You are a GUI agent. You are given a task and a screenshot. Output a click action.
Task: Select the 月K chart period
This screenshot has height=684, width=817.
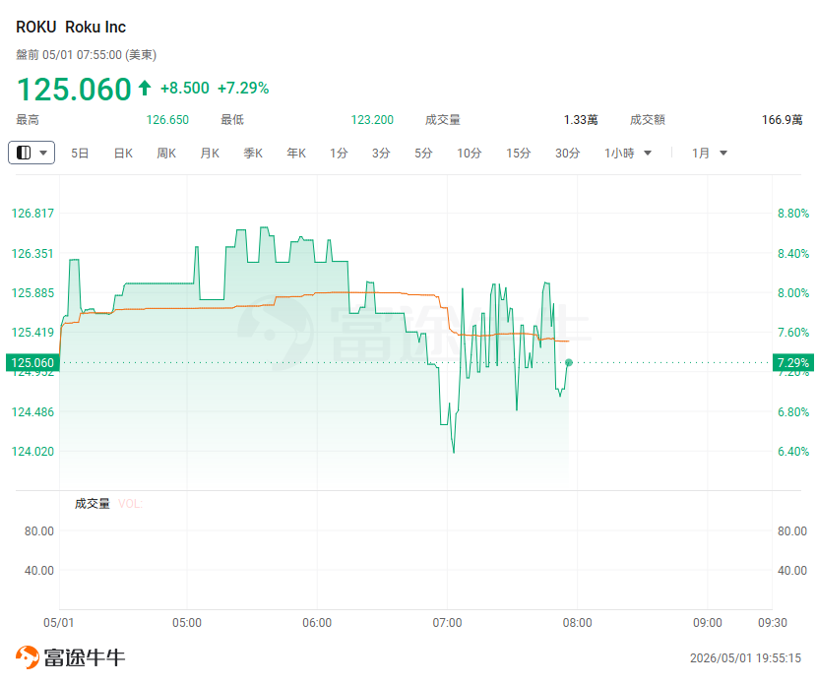[x=210, y=154]
